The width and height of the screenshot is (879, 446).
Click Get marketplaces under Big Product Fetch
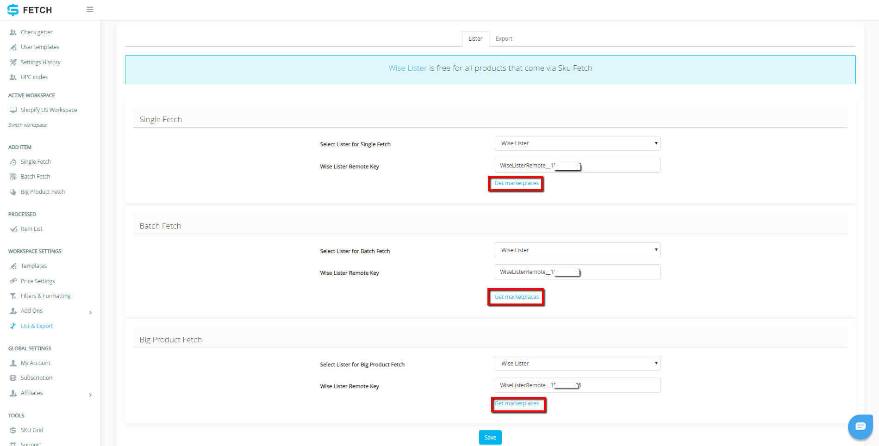pyautogui.click(x=517, y=403)
